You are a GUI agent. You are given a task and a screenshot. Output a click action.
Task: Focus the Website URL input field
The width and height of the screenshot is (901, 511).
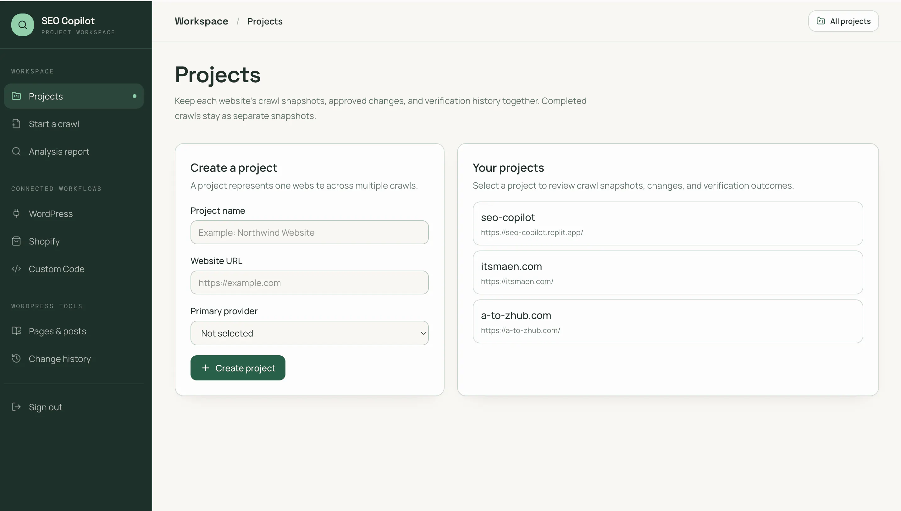[x=309, y=282]
